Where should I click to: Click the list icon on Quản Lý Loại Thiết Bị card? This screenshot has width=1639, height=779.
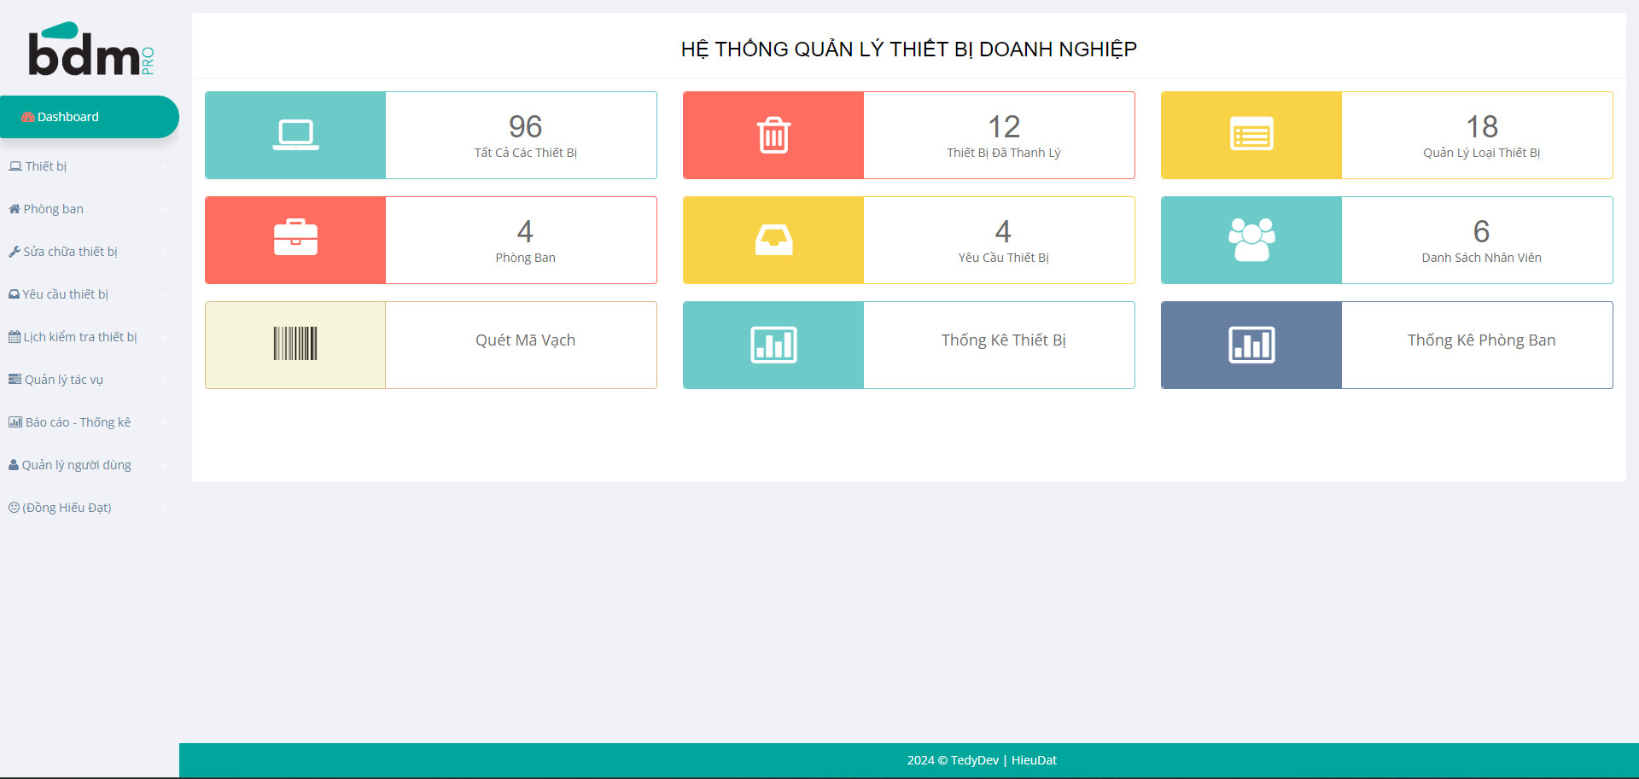(x=1251, y=135)
